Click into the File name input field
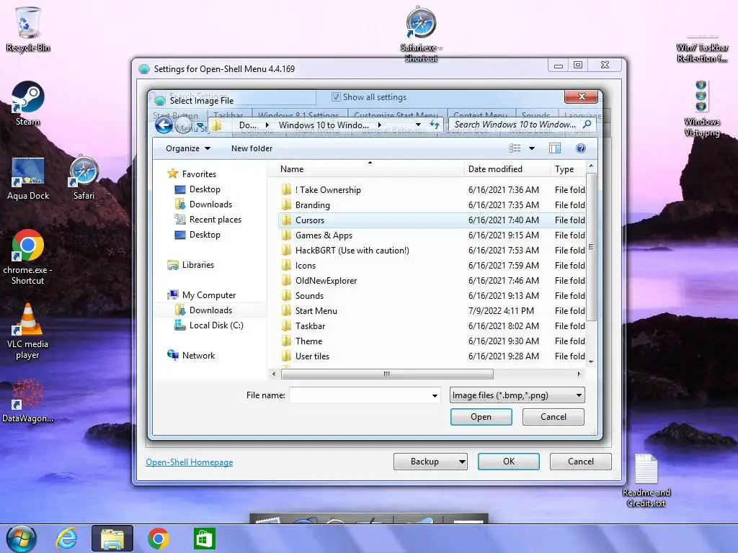The image size is (738, 553). pyautogui.click(x=360, y=395)
